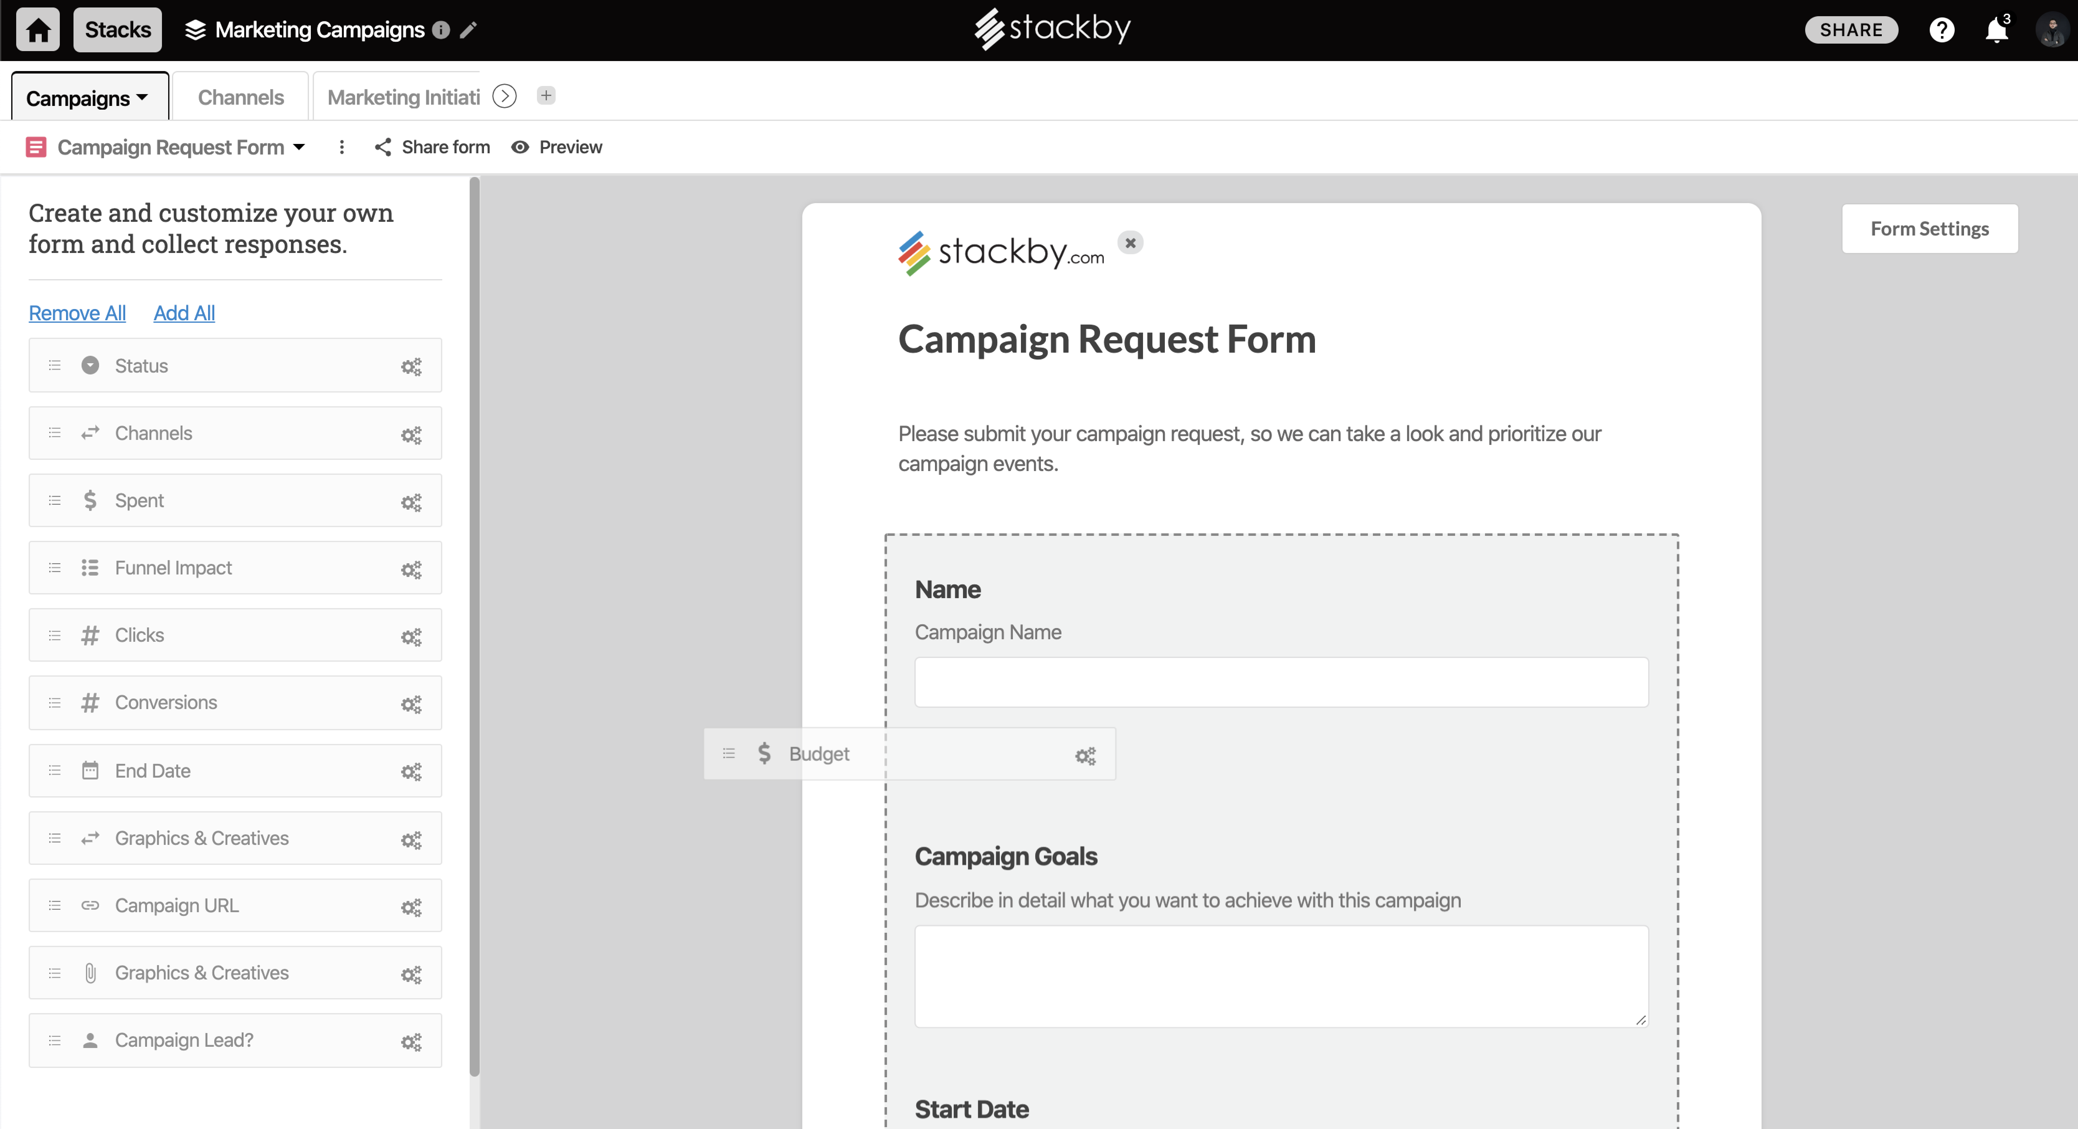Click the right chevron to scroll table tabs
The image size is (2078, 1129).
[504, 96]
